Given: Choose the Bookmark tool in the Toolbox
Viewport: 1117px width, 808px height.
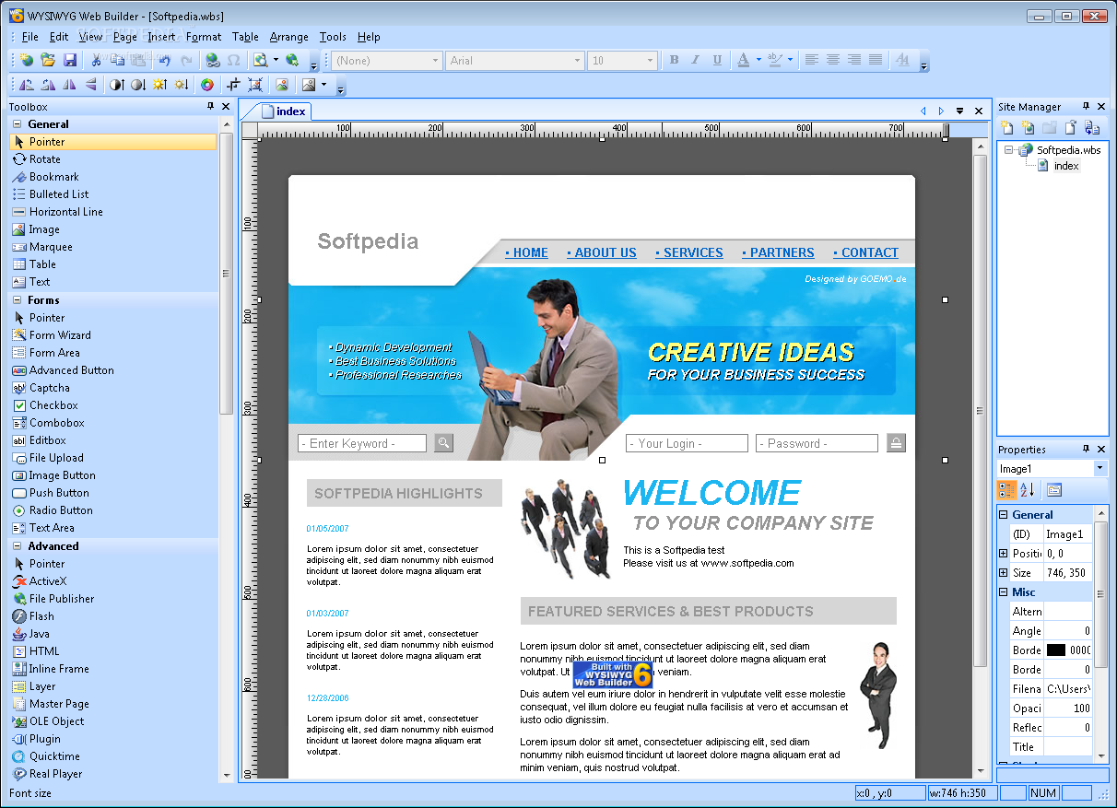Looking at the screenshot, I should tap(114, 177).
